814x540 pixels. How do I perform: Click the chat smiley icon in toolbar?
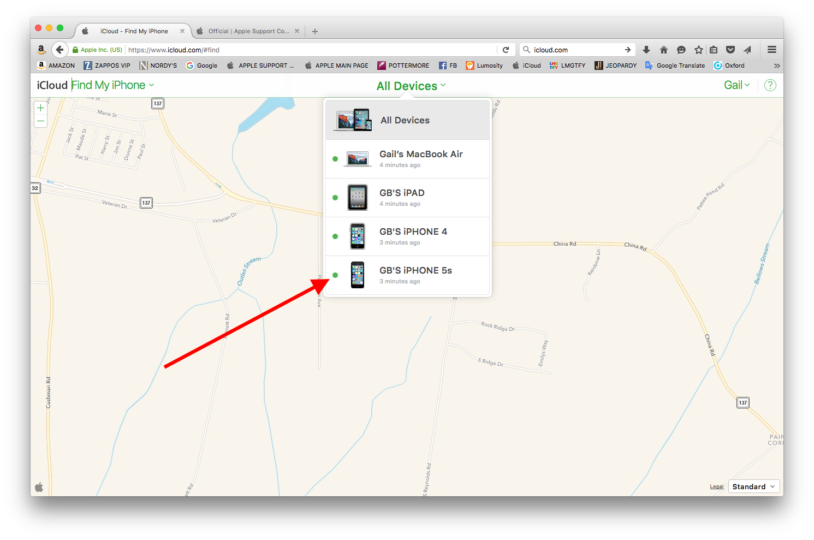(x=681, y=50)
